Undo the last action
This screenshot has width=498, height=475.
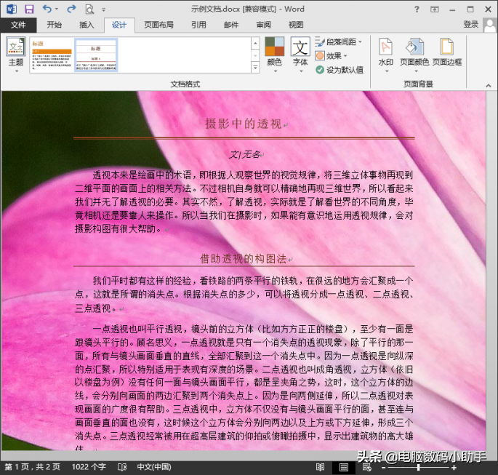[x=47, y=9]
